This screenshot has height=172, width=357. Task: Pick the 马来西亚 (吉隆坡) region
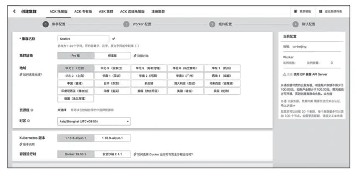(222, 83)
